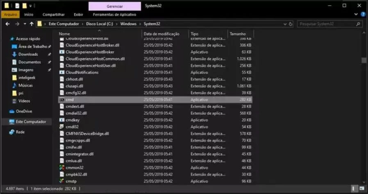Go up one folder level arrow
The height and width of the screenshot is (194, 368).
pos(32,24)
